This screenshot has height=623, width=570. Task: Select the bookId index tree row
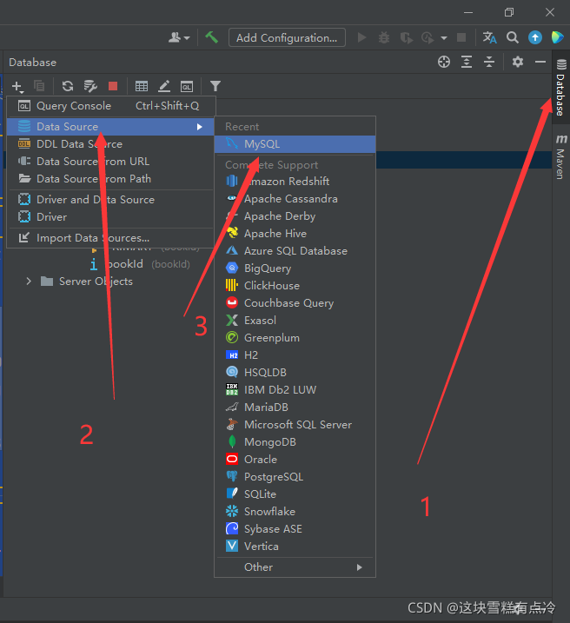(140, 264)
